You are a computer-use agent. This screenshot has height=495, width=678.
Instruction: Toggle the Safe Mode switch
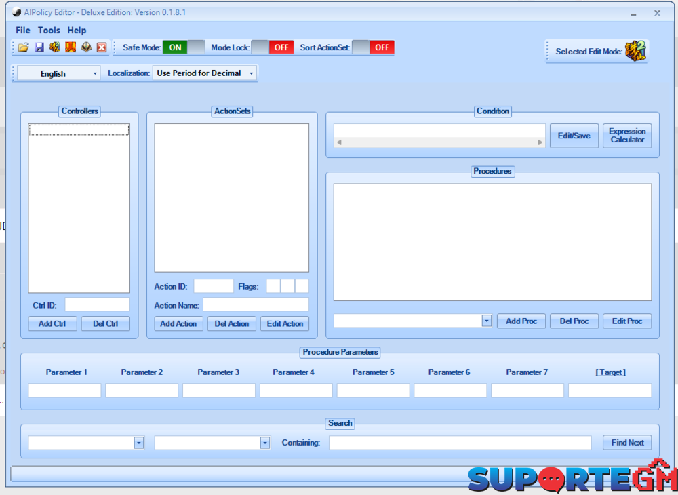tap(183, 47)
